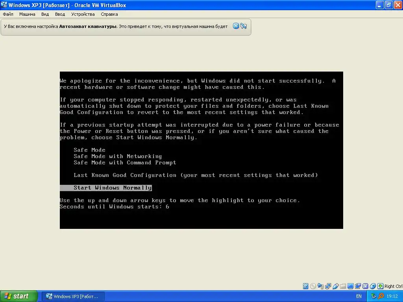
Task: Close the VirtualBox window
Action: pos(398,5)
